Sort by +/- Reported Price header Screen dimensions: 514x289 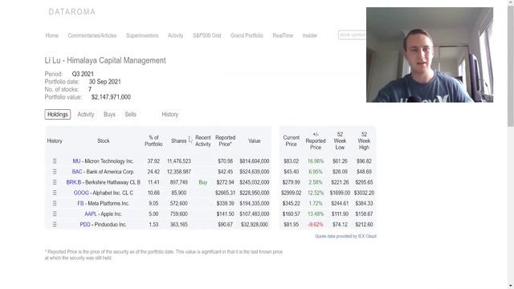pyautogui.click(x=316, y=141)
